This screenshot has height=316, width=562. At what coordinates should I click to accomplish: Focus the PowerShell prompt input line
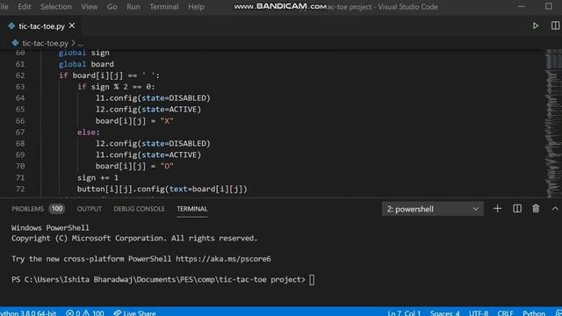pyautogui.click(x=163, y=279)
